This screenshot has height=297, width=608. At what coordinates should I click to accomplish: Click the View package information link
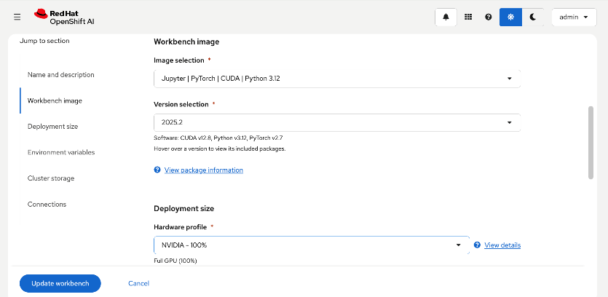[204, 170]
